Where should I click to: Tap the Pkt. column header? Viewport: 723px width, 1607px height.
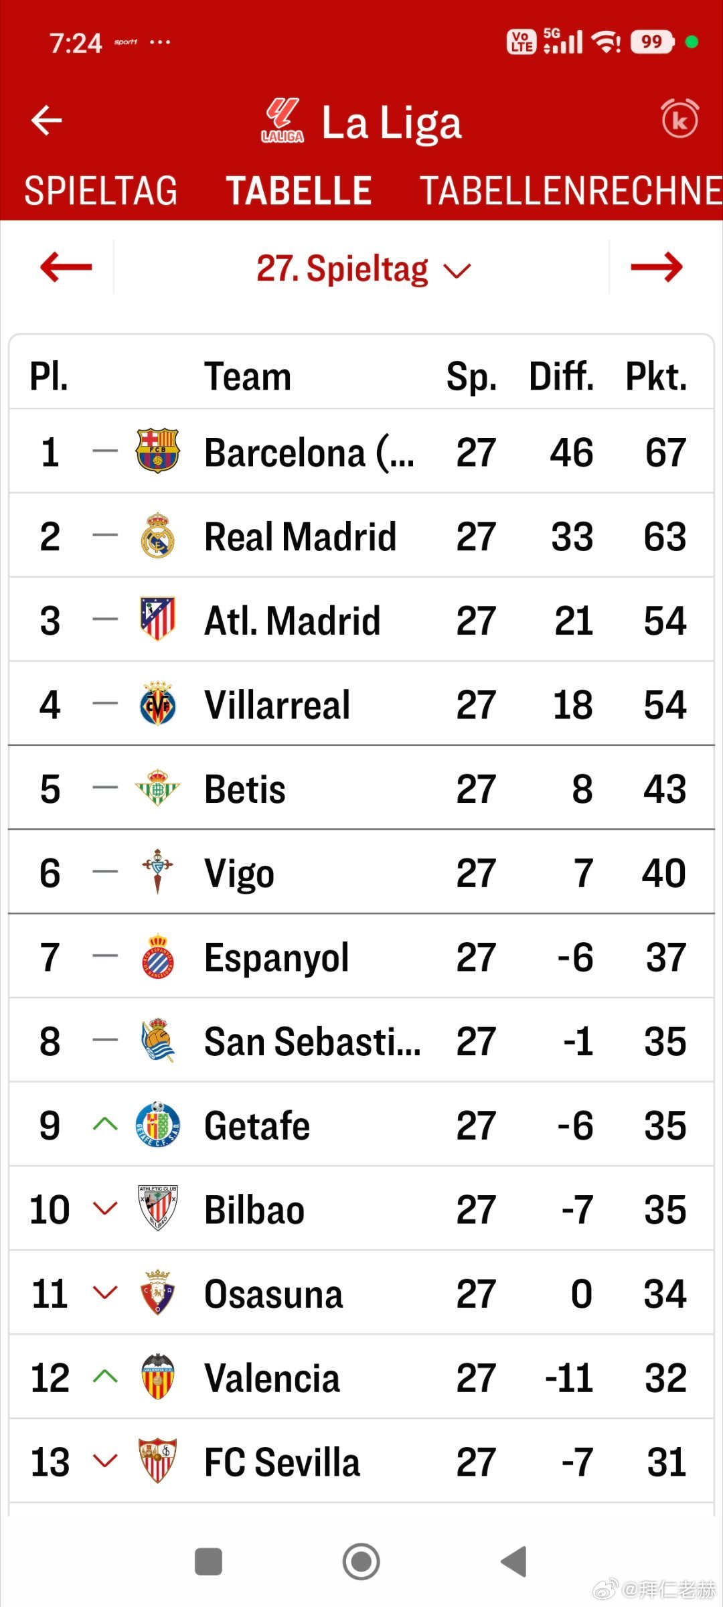(x=656, y=376)
